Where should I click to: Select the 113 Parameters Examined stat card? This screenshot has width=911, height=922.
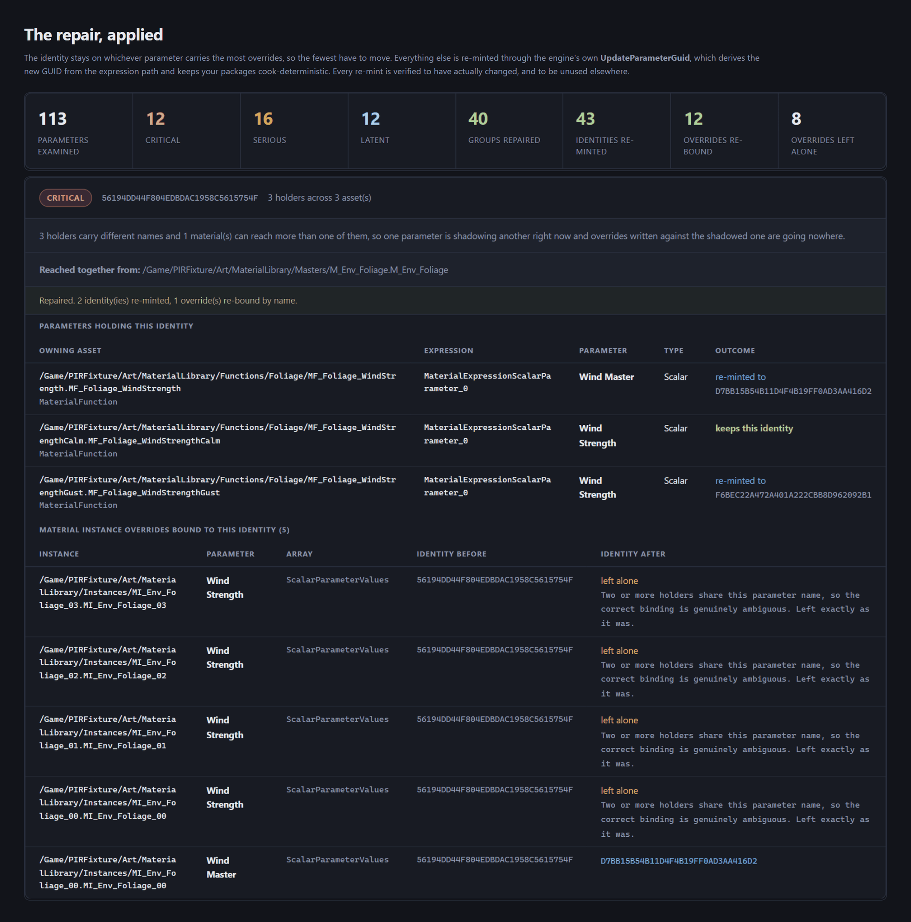pyautogui.click(x=79, y=131)
